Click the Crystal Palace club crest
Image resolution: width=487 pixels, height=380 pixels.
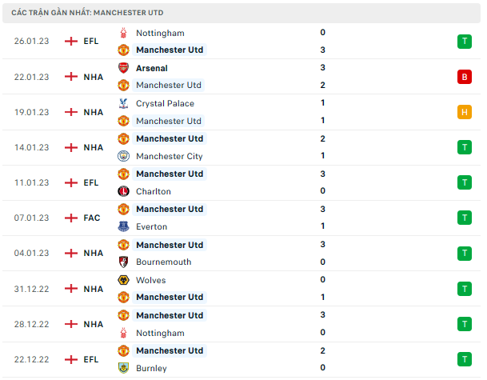point(123,103)
